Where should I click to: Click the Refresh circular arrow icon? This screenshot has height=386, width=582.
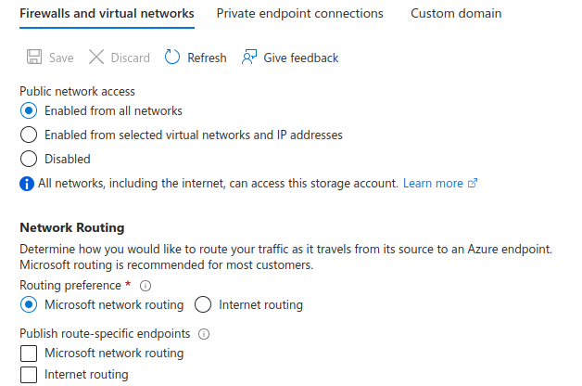pos(172,58)
